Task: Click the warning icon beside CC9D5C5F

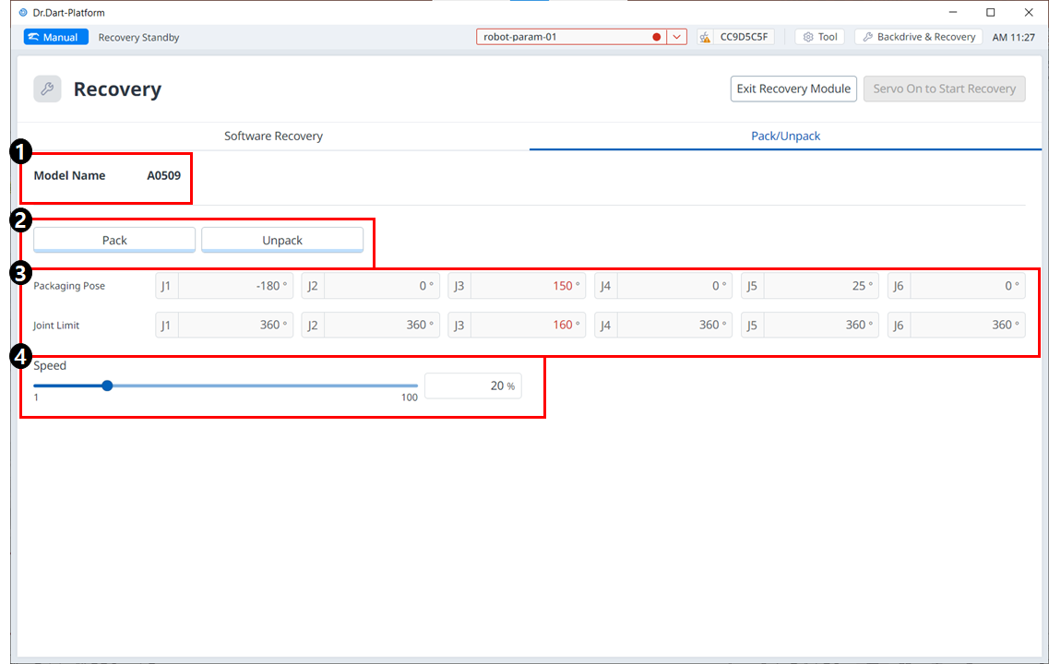Action: [x=705, y=38]
